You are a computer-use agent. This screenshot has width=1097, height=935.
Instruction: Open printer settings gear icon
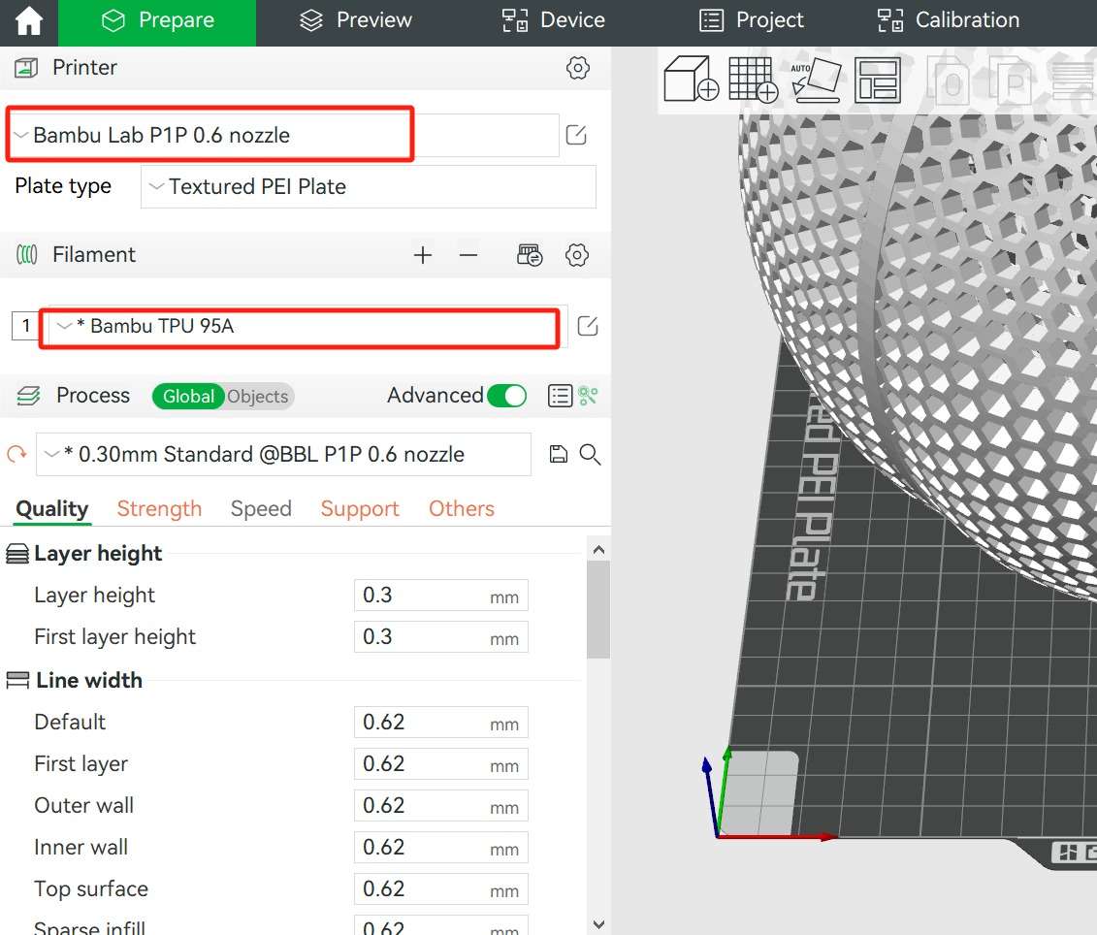pos(578,68)
